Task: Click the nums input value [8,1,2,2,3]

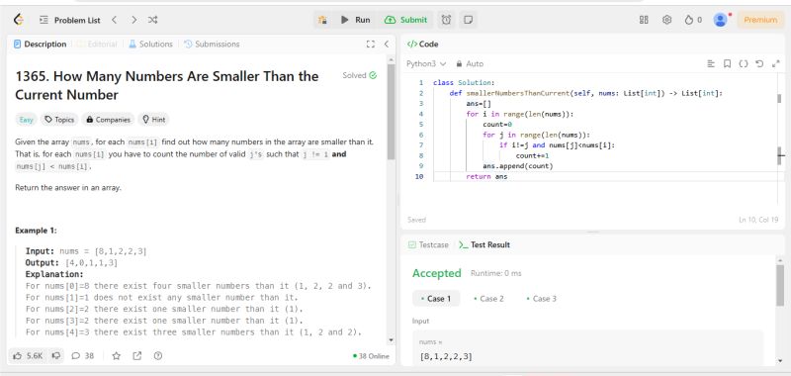Action: click(446, 357)
